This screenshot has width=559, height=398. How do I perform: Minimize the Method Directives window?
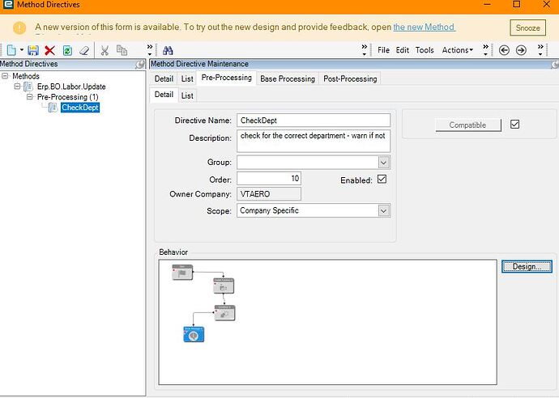tap(487, 5)
